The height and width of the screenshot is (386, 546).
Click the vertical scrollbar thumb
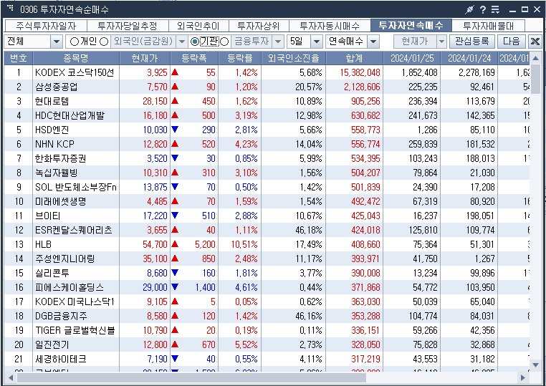(535, 79)
